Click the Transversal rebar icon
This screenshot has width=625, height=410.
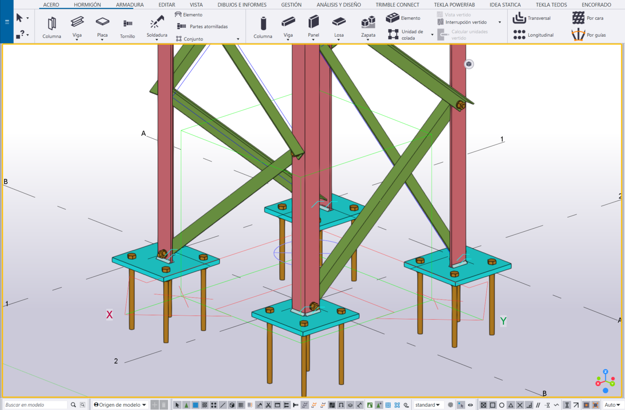(x=519, y=18)
